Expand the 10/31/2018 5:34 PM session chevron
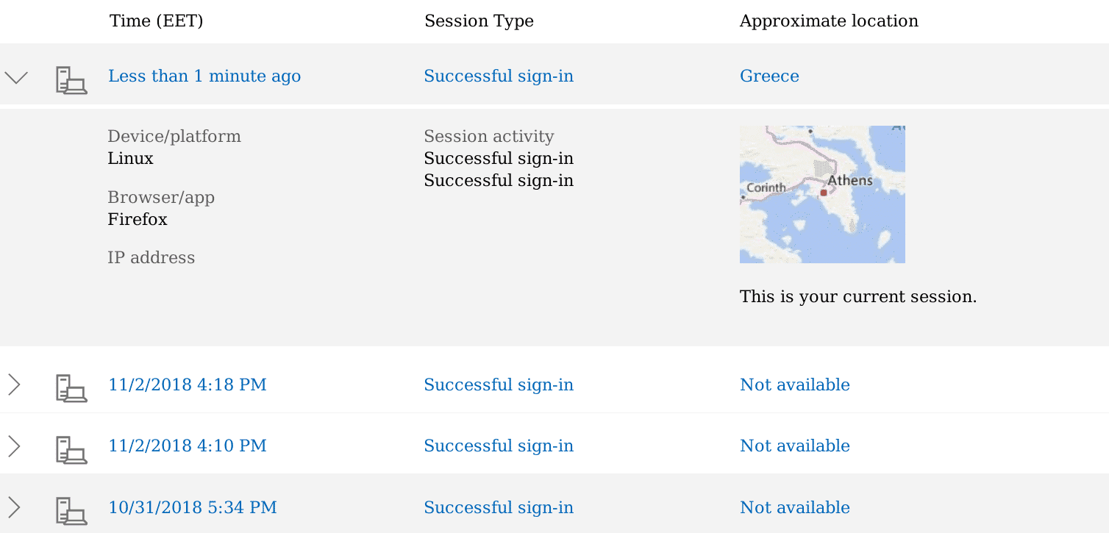Screen dimensions: 1109x533 pos(13,507)
